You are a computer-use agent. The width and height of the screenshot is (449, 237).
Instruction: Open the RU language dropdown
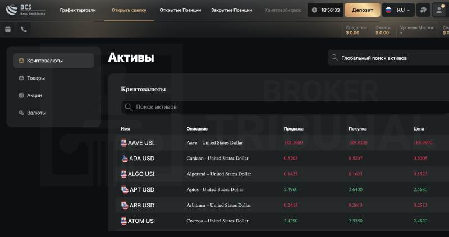pos(398,10)
